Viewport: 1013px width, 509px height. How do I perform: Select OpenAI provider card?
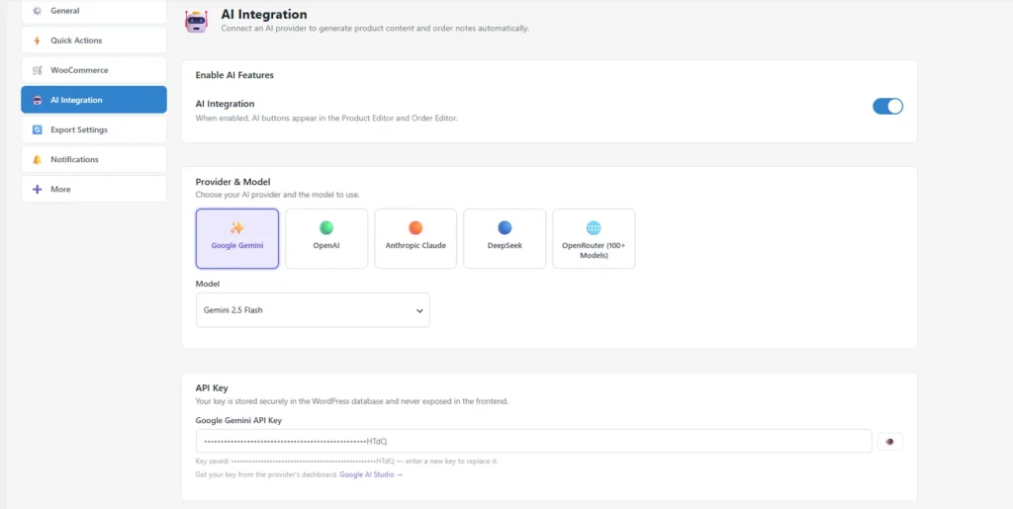(x=326, y=239)
